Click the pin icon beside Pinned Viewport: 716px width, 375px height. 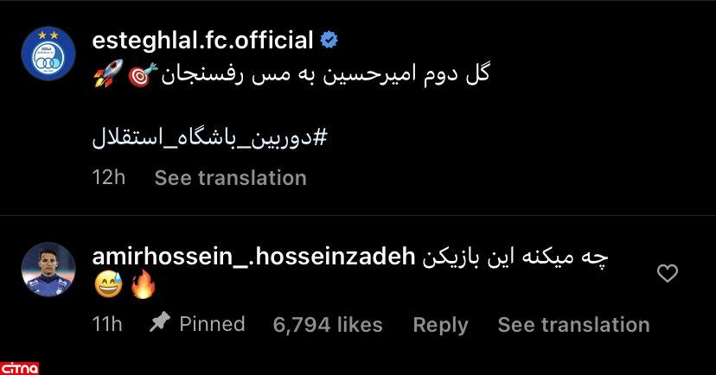tap(159, 324)
